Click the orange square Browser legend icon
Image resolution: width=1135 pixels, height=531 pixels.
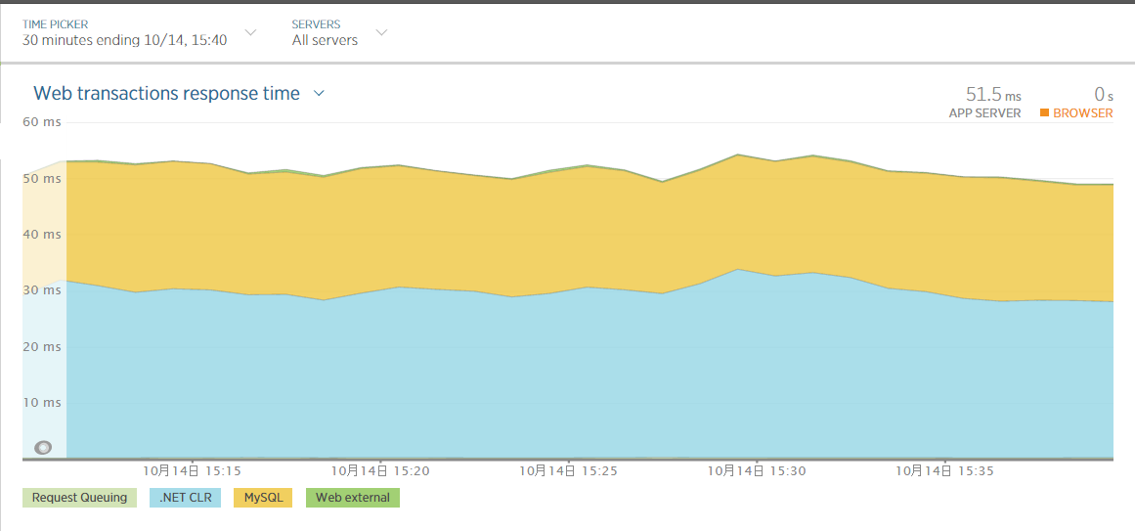click(x=1044, y=112)
